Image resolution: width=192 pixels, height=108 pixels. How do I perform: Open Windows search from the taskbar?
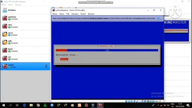click(10, 105)
